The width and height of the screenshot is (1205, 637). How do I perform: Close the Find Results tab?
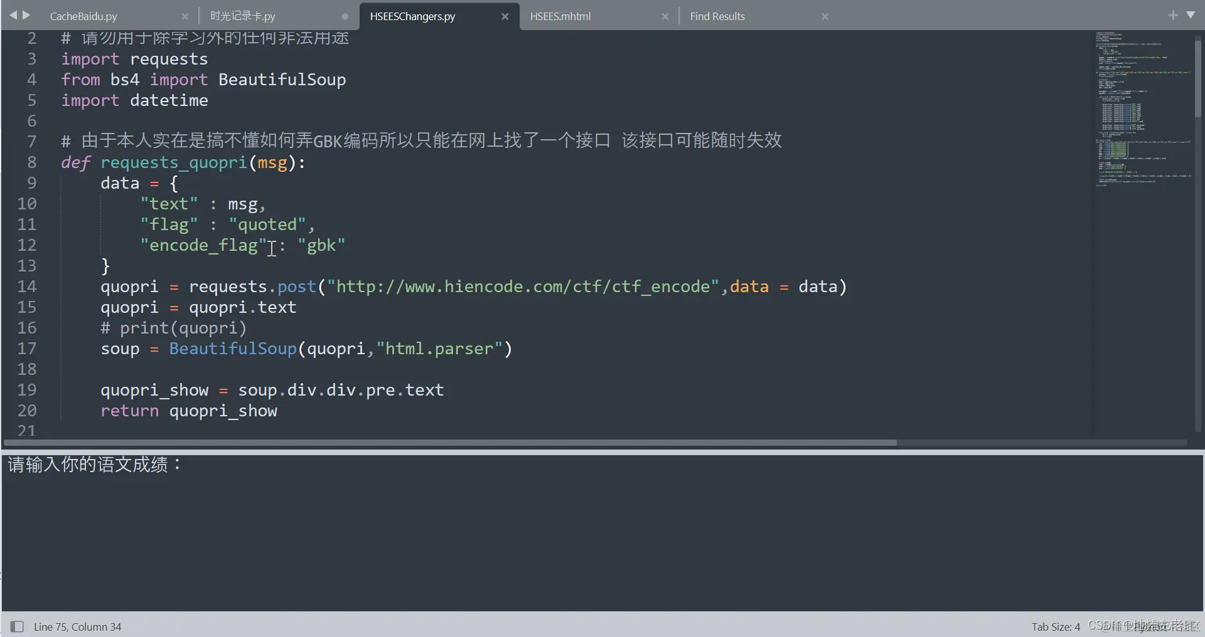[x=825, y=16]
